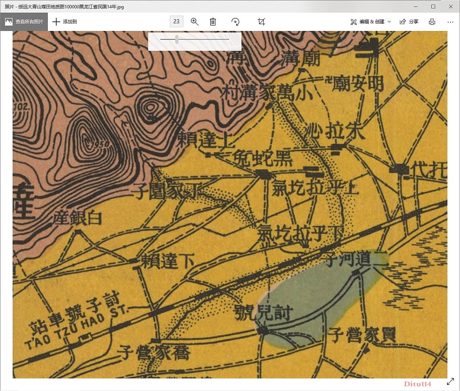Click the map image at 討兒號 label
The height and width of the screenshot is (391, 460).
click(264, 313)
